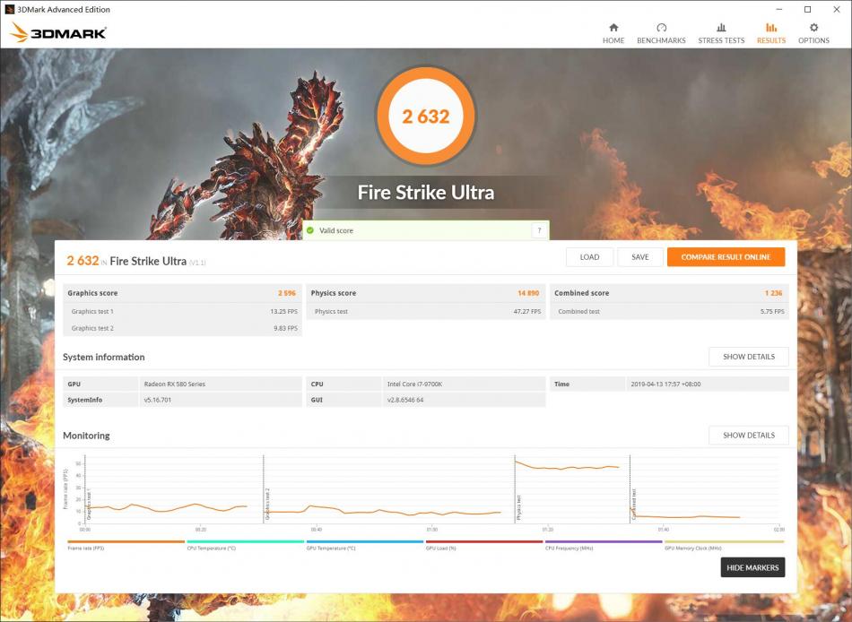Save the benchmark result
852x622 pixels.
pos(640,256)
